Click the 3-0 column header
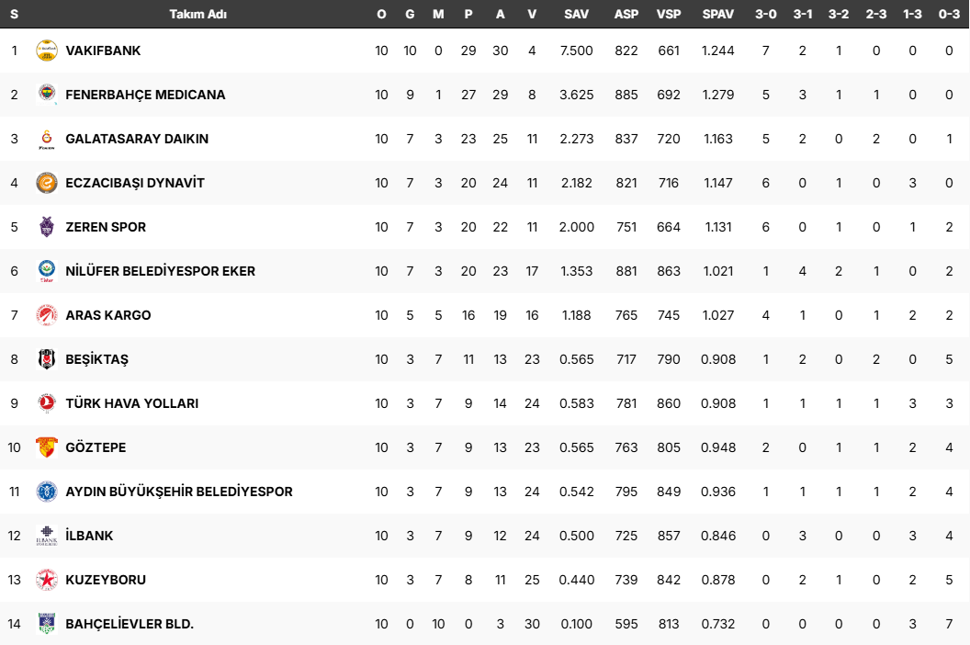Screen dimensions: 970x645 coord(766,15)
